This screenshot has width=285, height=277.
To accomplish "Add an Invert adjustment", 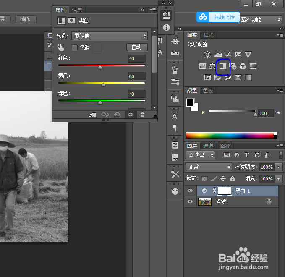I will [x=208, y=78].
